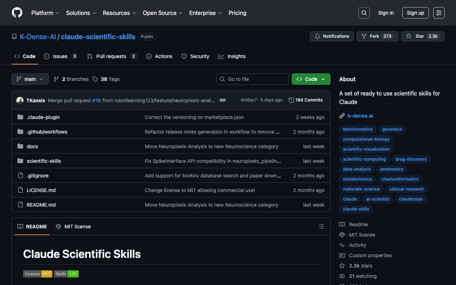Viewport: 456px width, 285px height.
Task: Open the scientific-skills folder
Action: (44, 161)
